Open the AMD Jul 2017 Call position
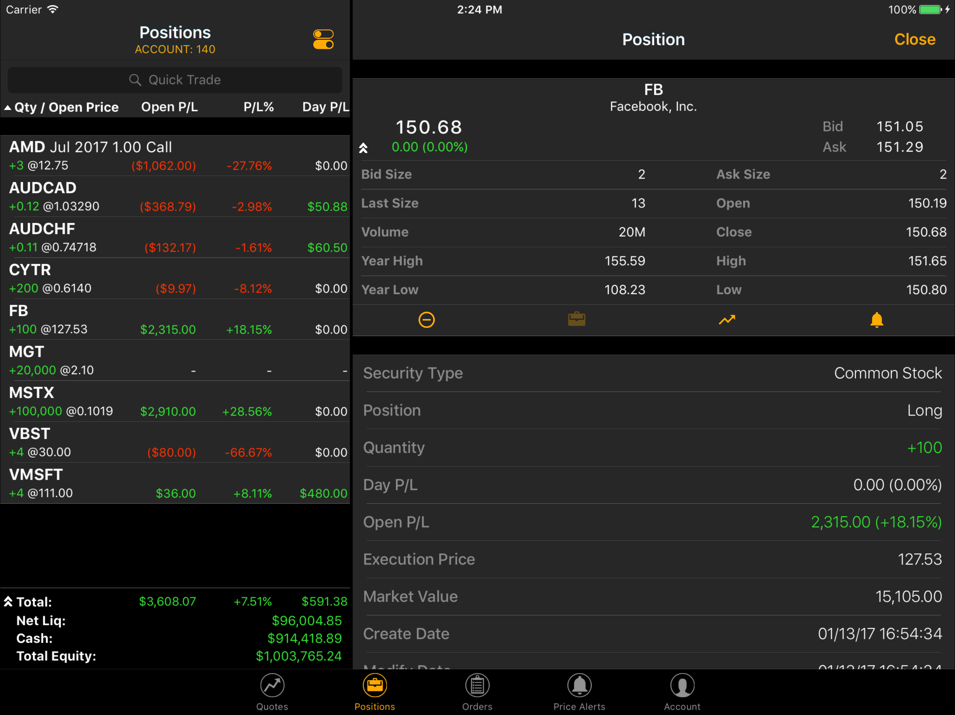955x715 pixels. [x=175, y=156]
